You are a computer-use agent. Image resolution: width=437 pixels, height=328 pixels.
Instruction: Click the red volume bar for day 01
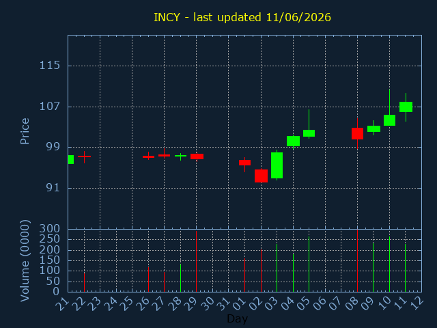tap(244, 275)
